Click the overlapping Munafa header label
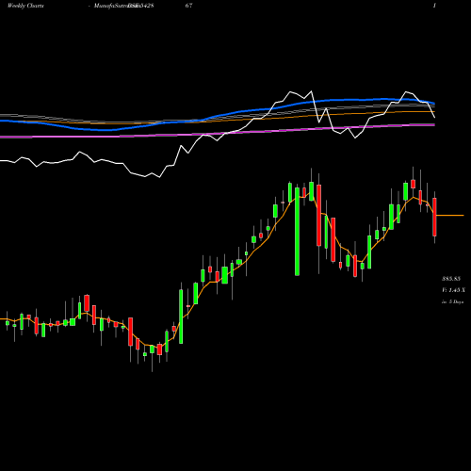Viewport: 471px width, 471px height. (124, 6)
